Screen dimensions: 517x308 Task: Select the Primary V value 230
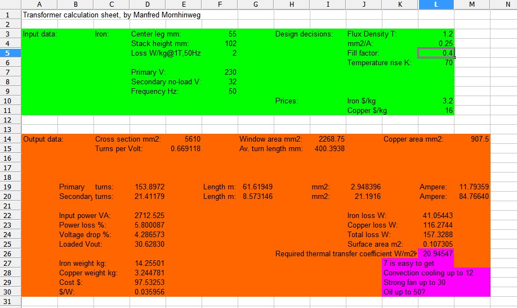coord(230,72)
